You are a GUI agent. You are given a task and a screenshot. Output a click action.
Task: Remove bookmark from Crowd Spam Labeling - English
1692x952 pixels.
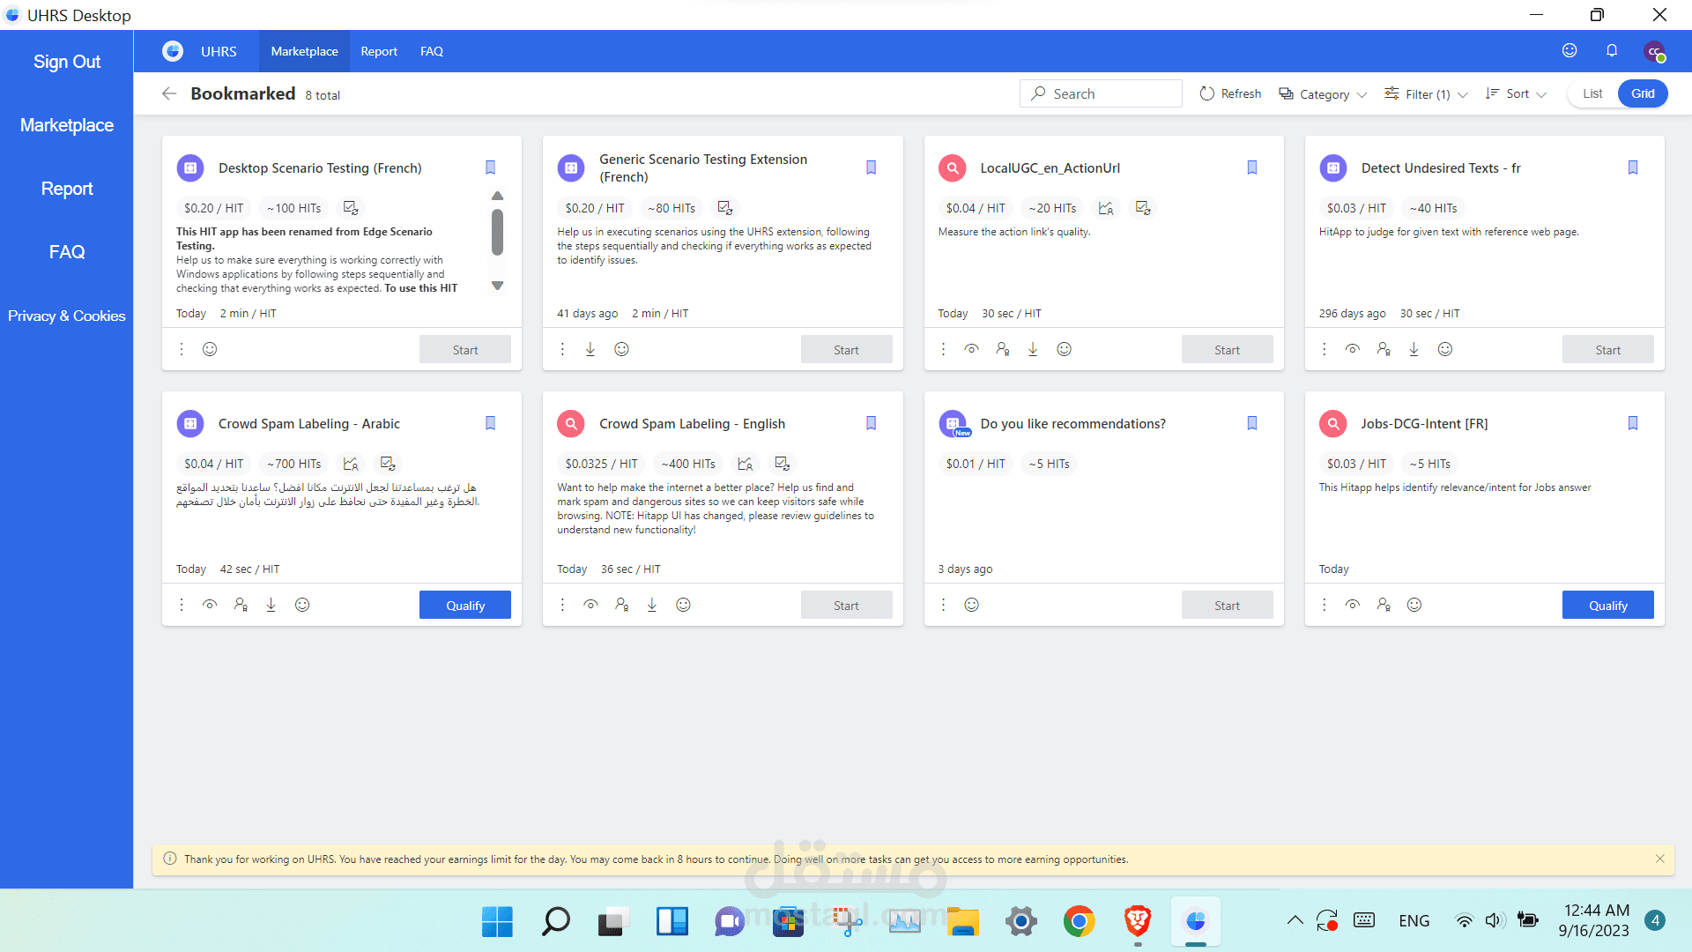[x=872, y=423]
